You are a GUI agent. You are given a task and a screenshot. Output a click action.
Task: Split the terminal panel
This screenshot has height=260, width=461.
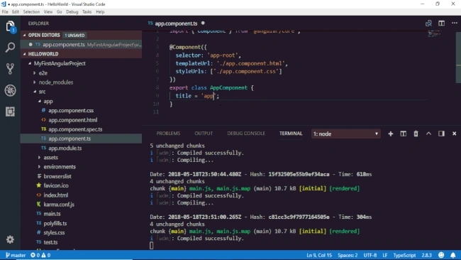pos(403,134)
